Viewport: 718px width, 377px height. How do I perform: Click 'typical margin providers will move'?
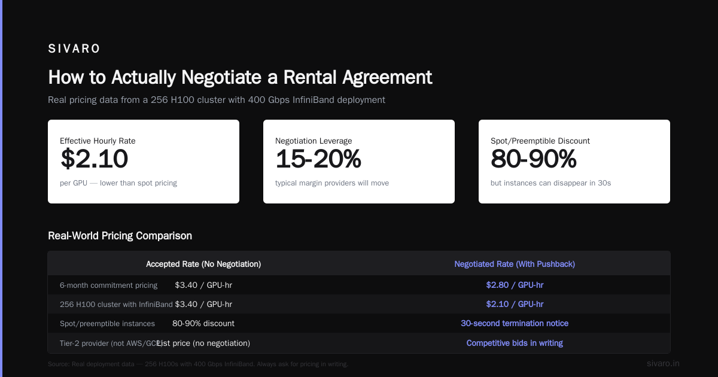pyautogui.click(x=332, y=183)
